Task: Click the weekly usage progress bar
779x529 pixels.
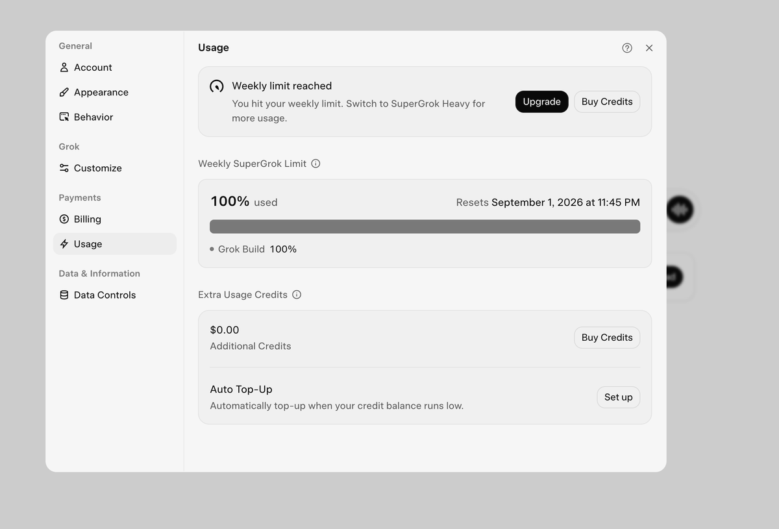Action: coord(425,227)
